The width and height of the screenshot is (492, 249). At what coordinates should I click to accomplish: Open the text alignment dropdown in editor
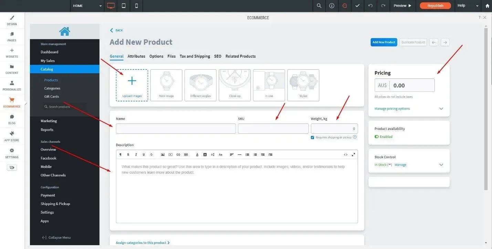[232, 155]
